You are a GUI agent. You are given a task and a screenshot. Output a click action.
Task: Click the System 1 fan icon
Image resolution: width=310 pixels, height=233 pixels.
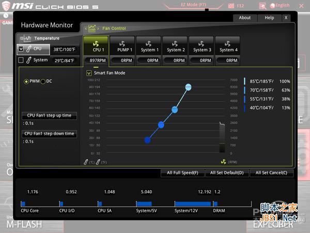pyautogui.click(x=148, y=43)
